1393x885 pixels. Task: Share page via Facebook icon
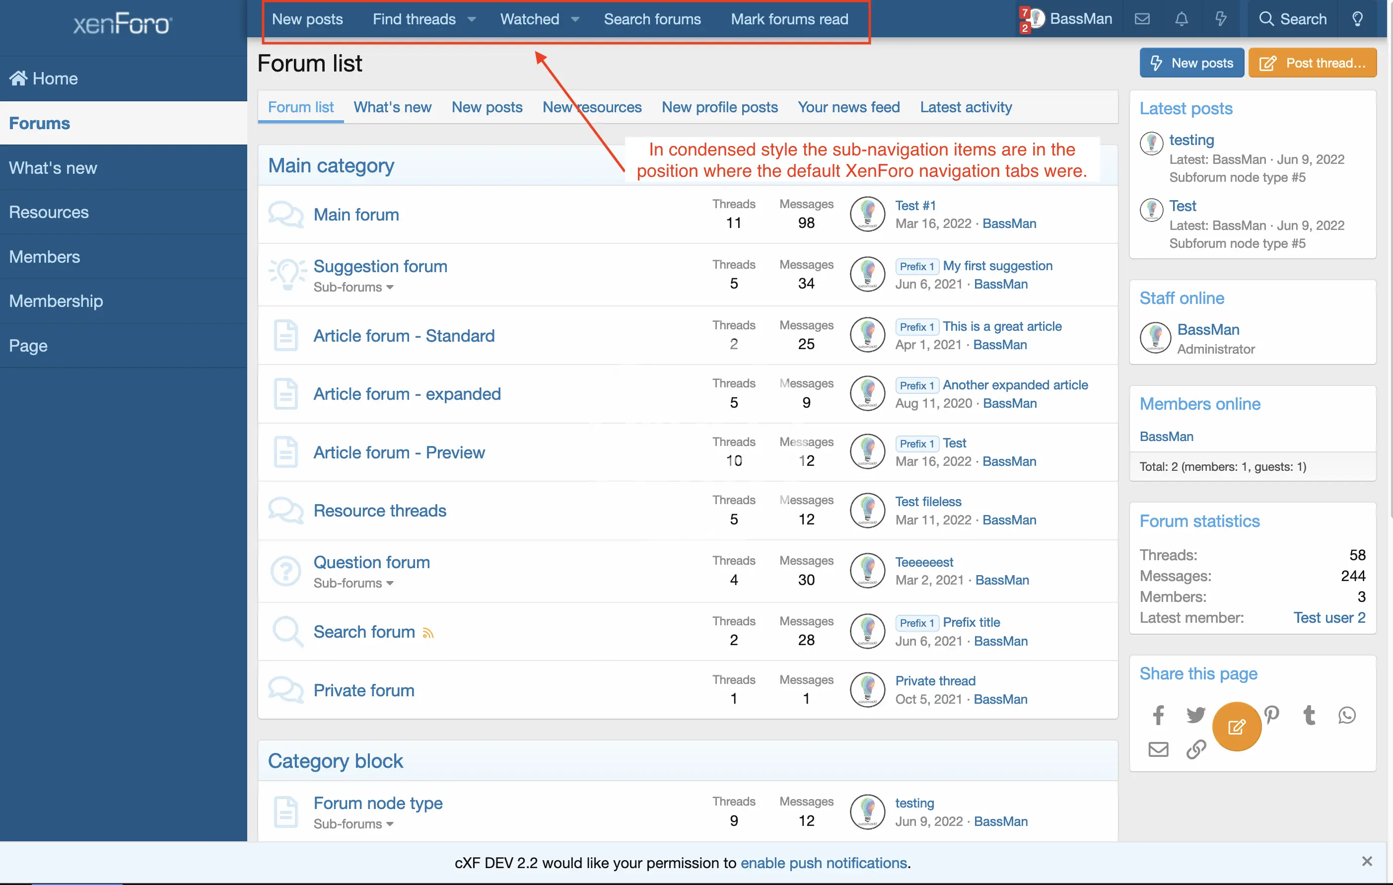[1158, 716]
